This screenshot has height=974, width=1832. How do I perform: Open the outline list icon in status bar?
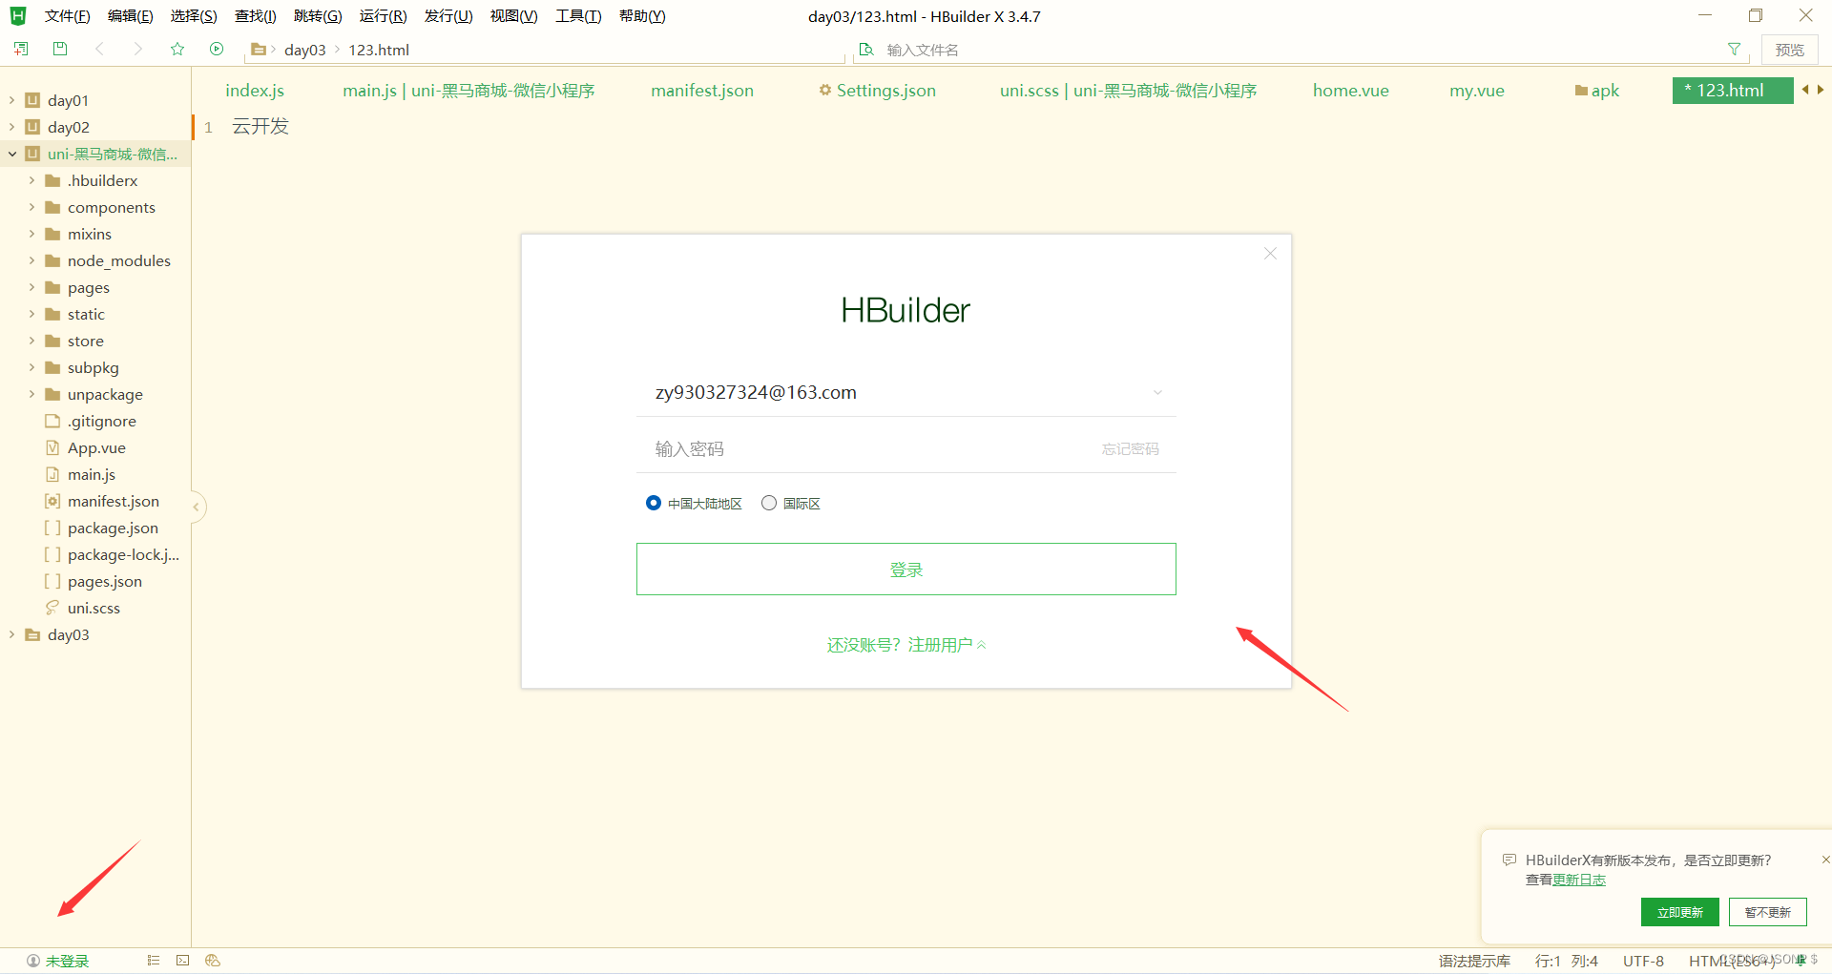(153, 961)
